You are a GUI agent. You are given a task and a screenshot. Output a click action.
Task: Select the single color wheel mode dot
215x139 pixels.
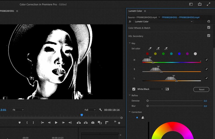(x=137, y=117)
